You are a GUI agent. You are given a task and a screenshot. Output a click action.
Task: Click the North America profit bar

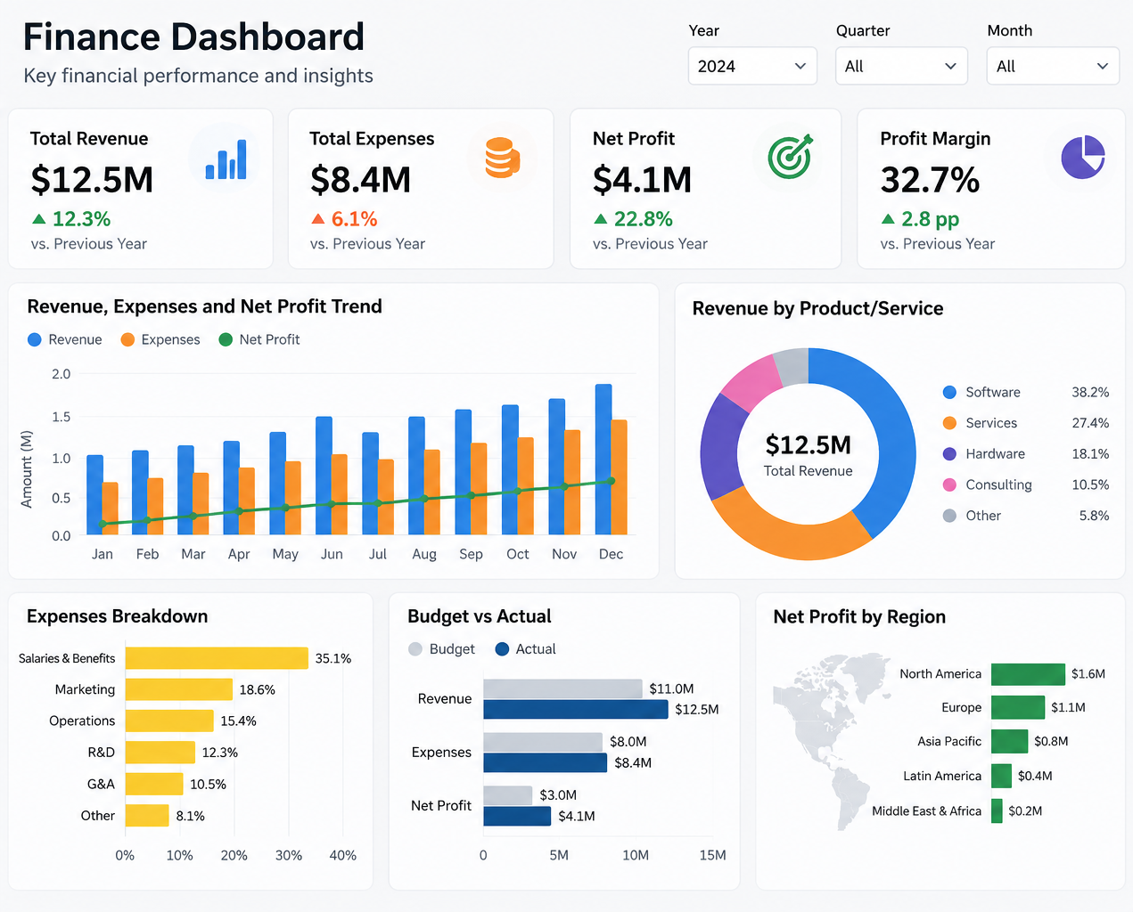coord(1028,674)
